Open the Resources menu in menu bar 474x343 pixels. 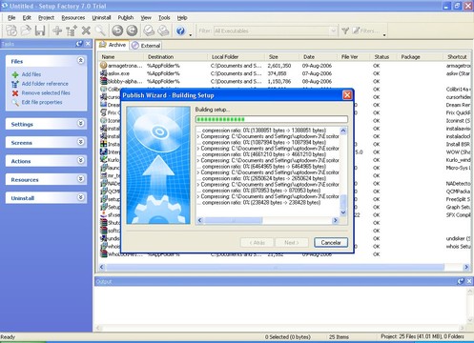[73, 18]
